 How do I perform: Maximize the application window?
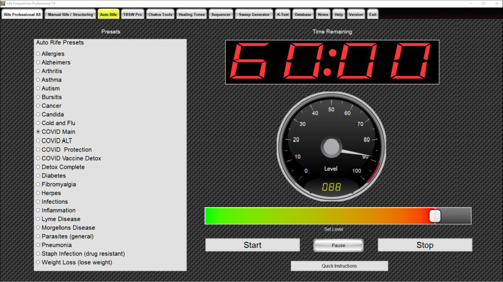[484, 3]
